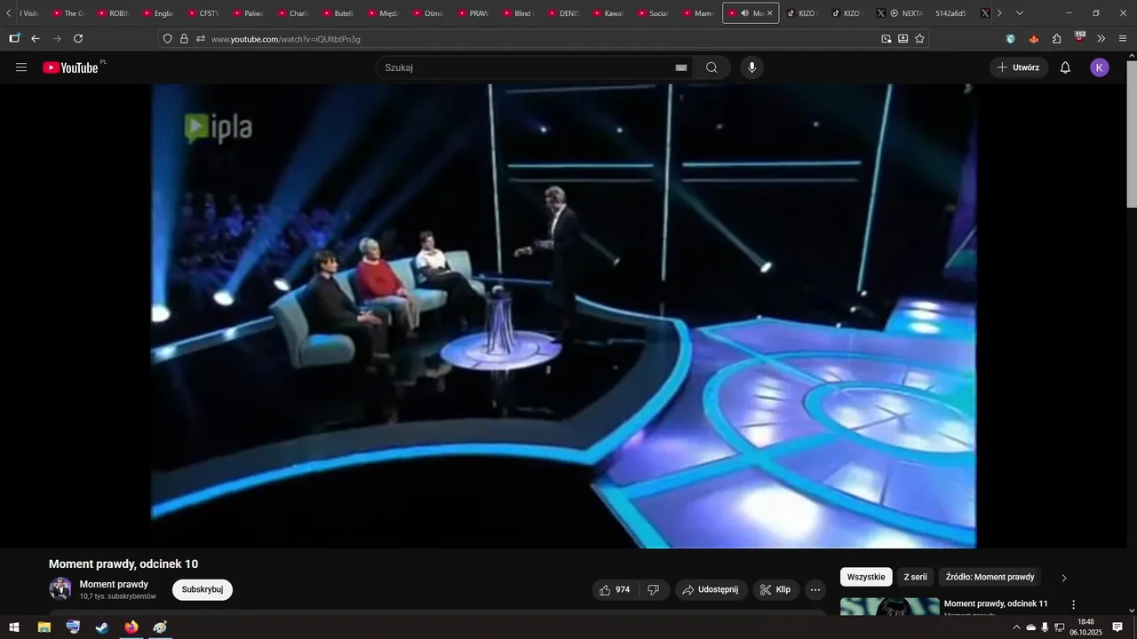This screenshot has height=639, width=1137.
Task: Show hidden system tray icons
Action: tap(1016, 627)
